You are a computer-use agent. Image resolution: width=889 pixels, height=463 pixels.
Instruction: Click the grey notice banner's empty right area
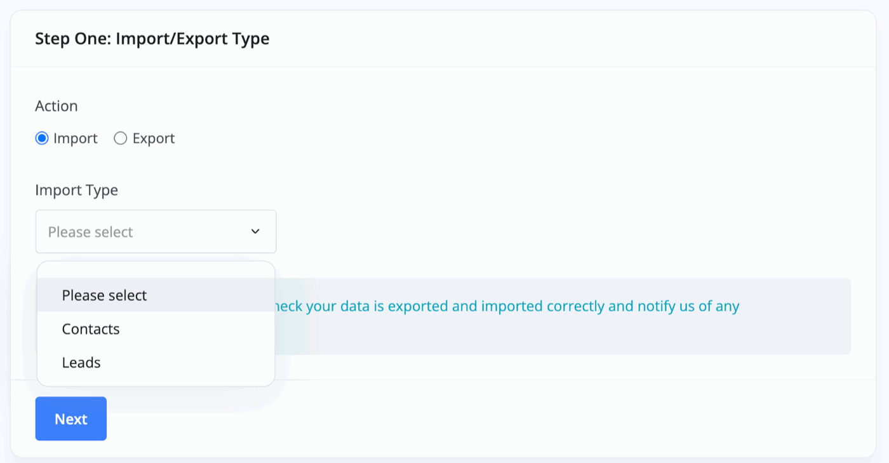point(800,333)
